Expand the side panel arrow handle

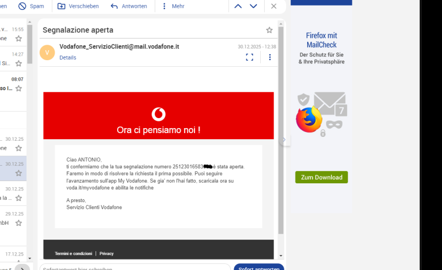pyautogui.click(x=285, y=140)
